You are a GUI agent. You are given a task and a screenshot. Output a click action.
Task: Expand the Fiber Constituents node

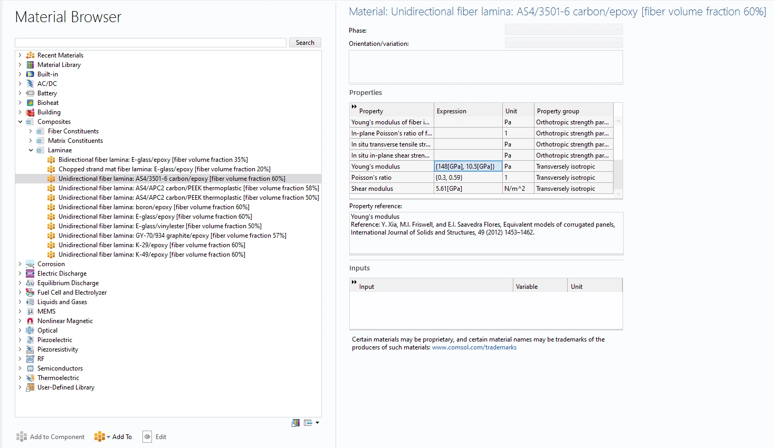pyautogui.click(x=31, y=131)
